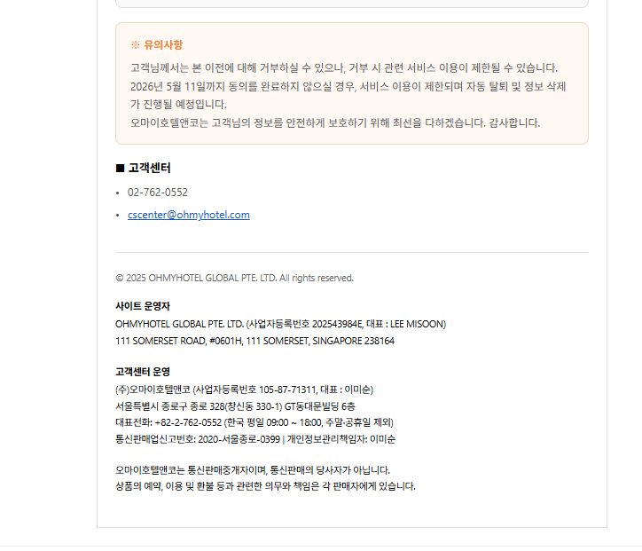This screenshot has width=642, height=551.
Task: Click the black square icon before 고객센터
Action: [120, 168]
